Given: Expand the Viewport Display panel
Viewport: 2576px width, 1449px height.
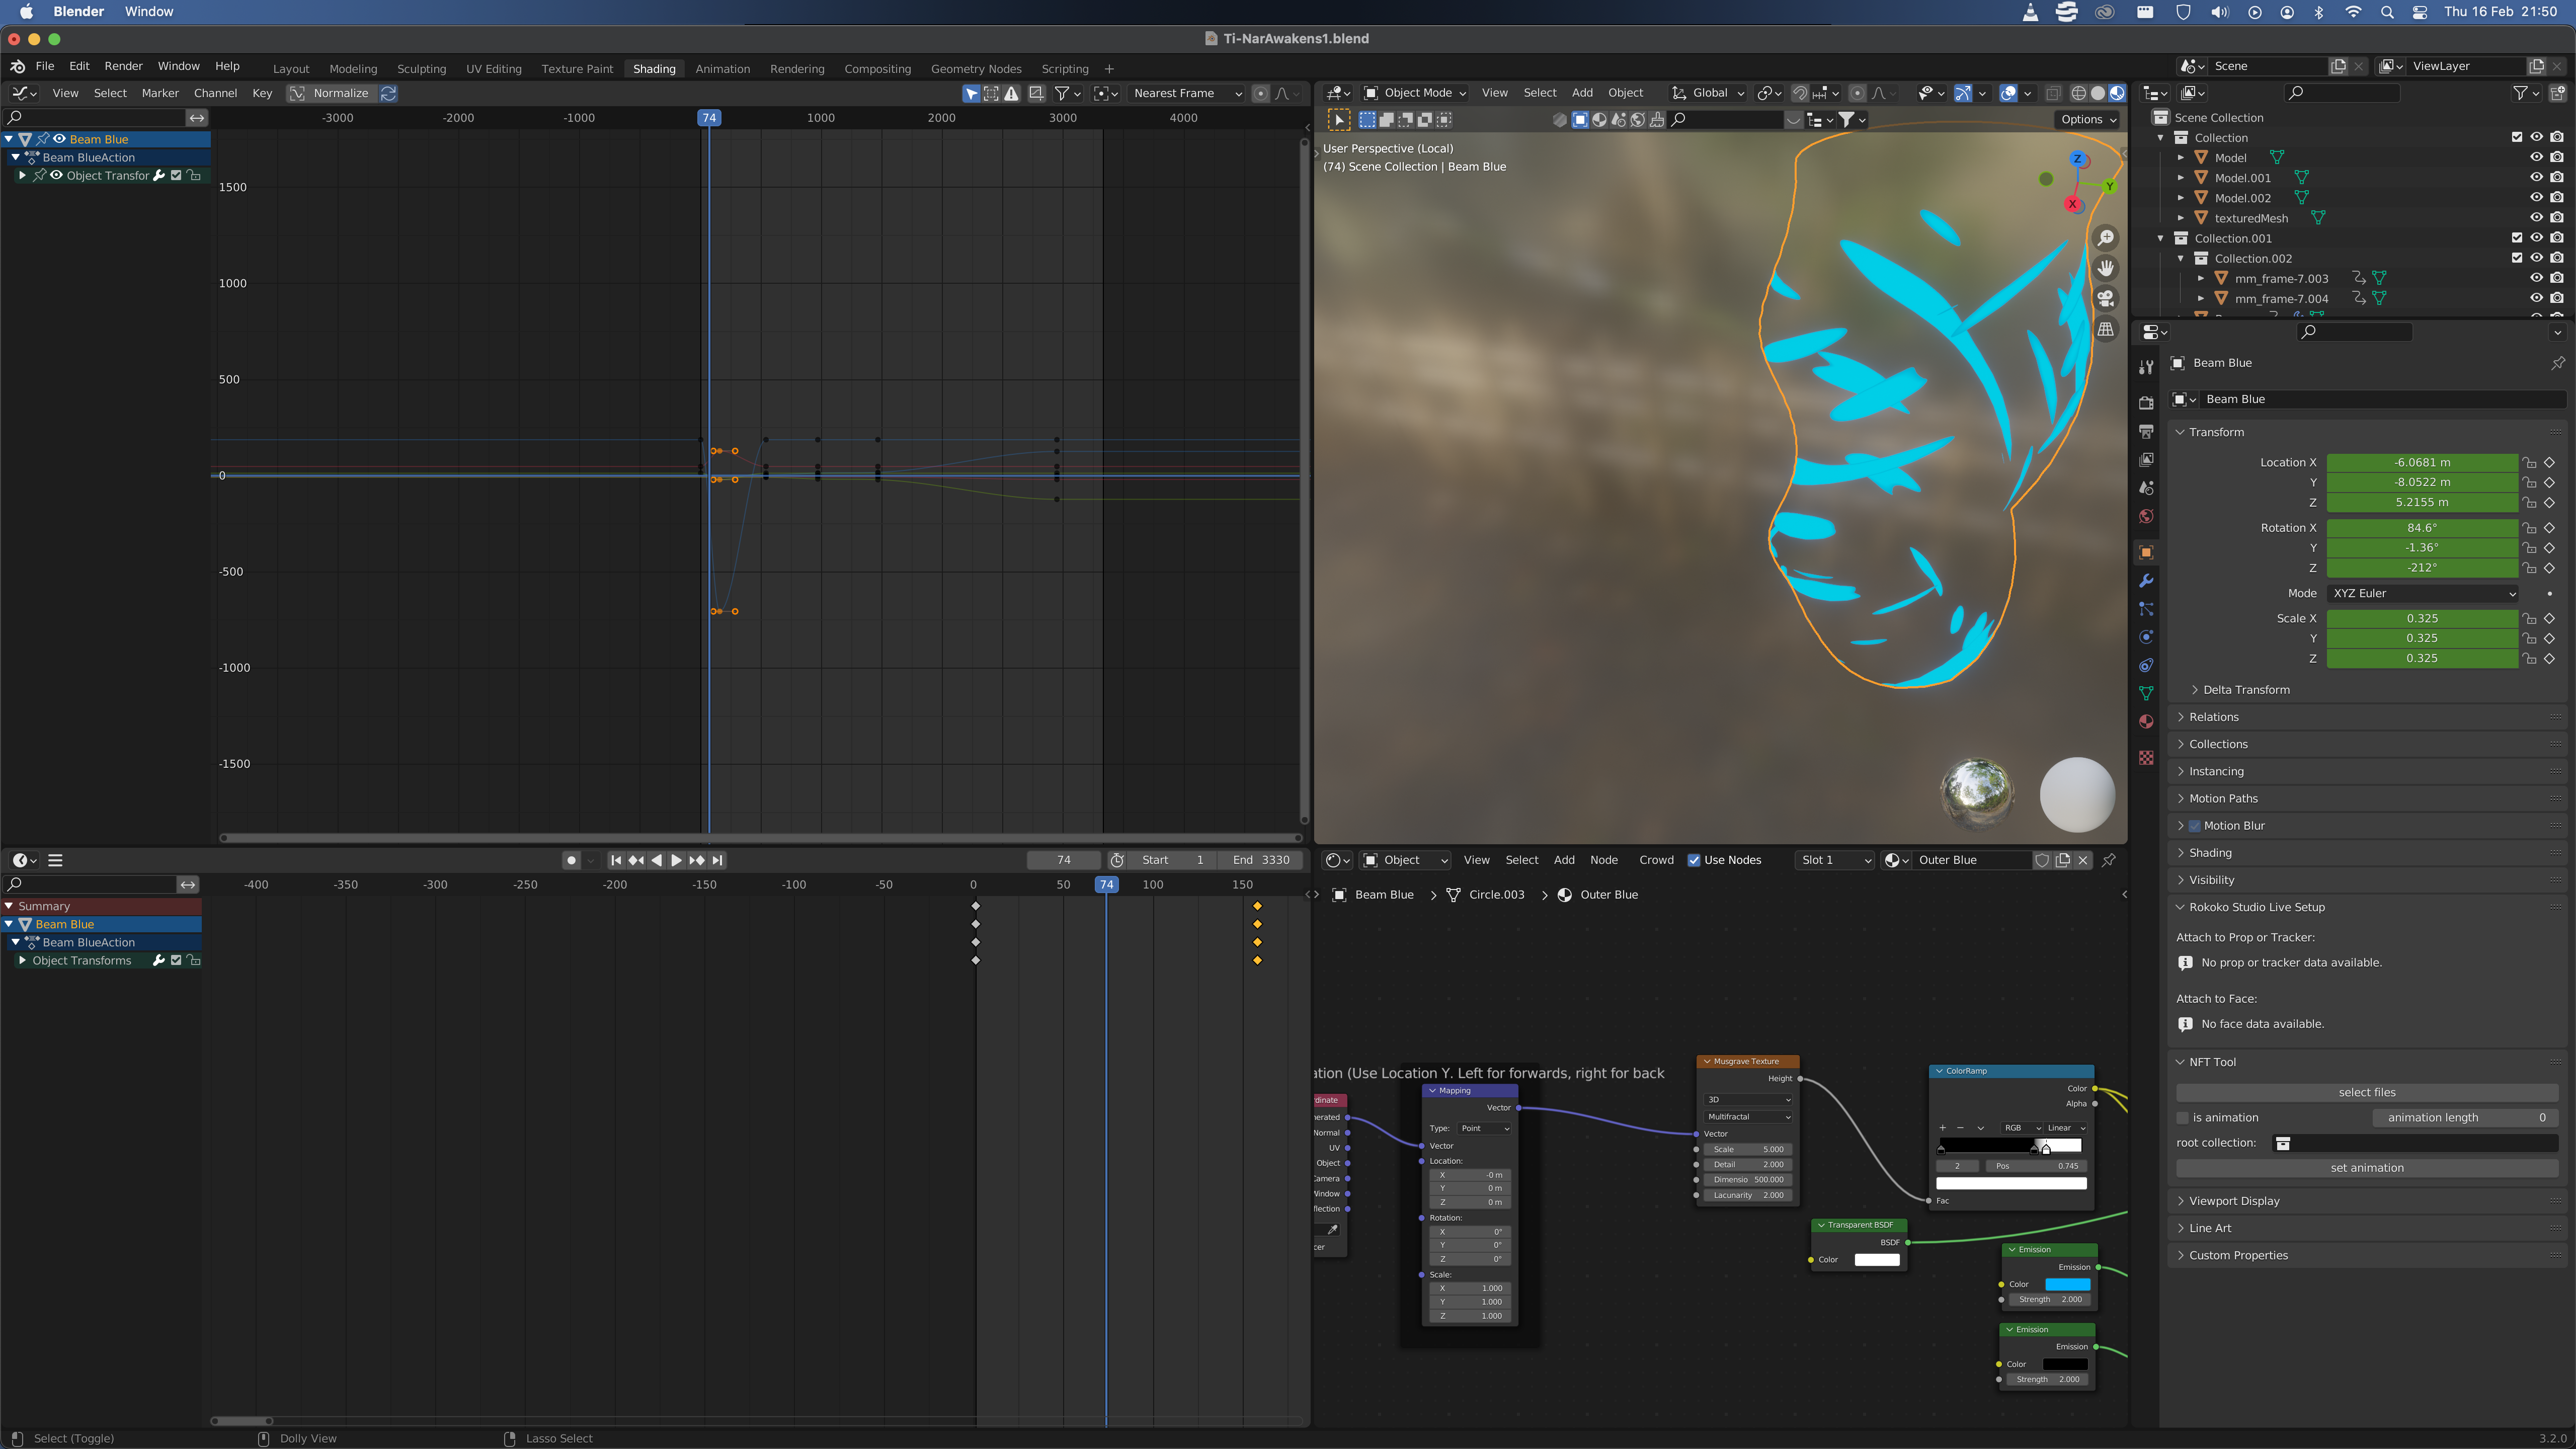Looking at the screenshot, I should pyautogui.click(x=2233, y=1201).
